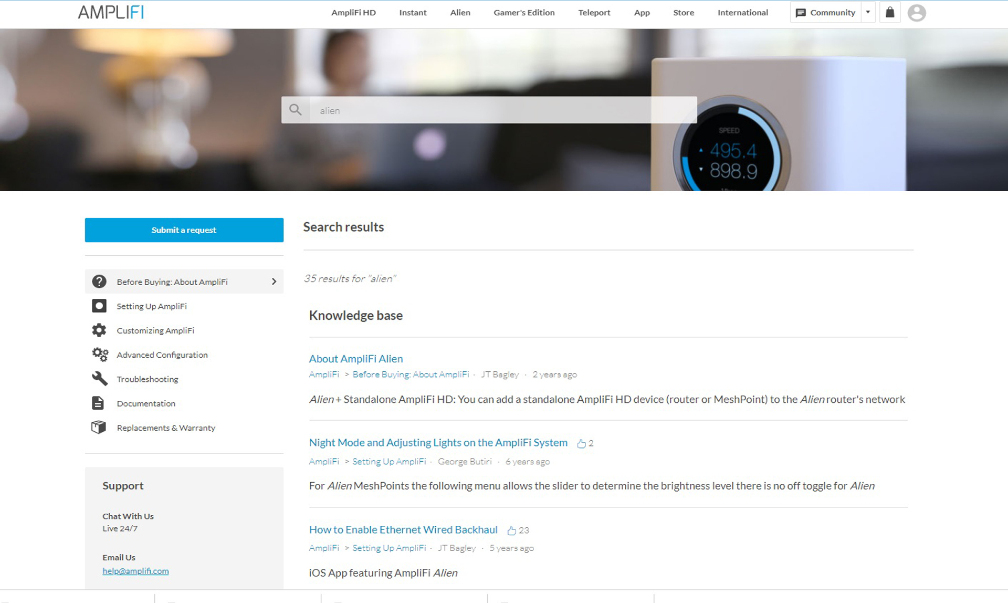The image size is (1008, 603).
Task: Click the wrench Troubleshooting icon
Action: [x=99, y=379]
